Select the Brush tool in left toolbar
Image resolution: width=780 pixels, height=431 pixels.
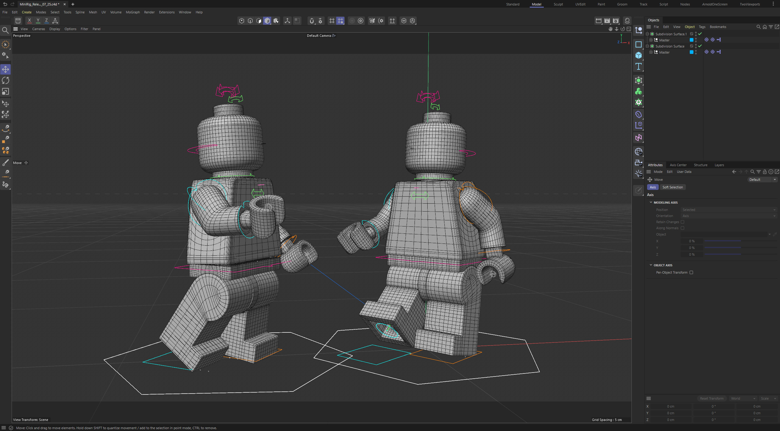tap(5, 163)
